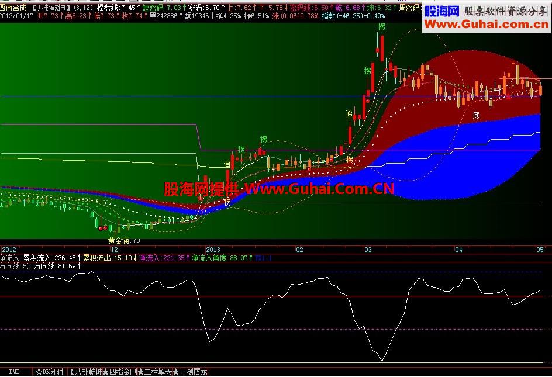Click the volume value 量242886
552x377 pixels.
click(166, 16)
